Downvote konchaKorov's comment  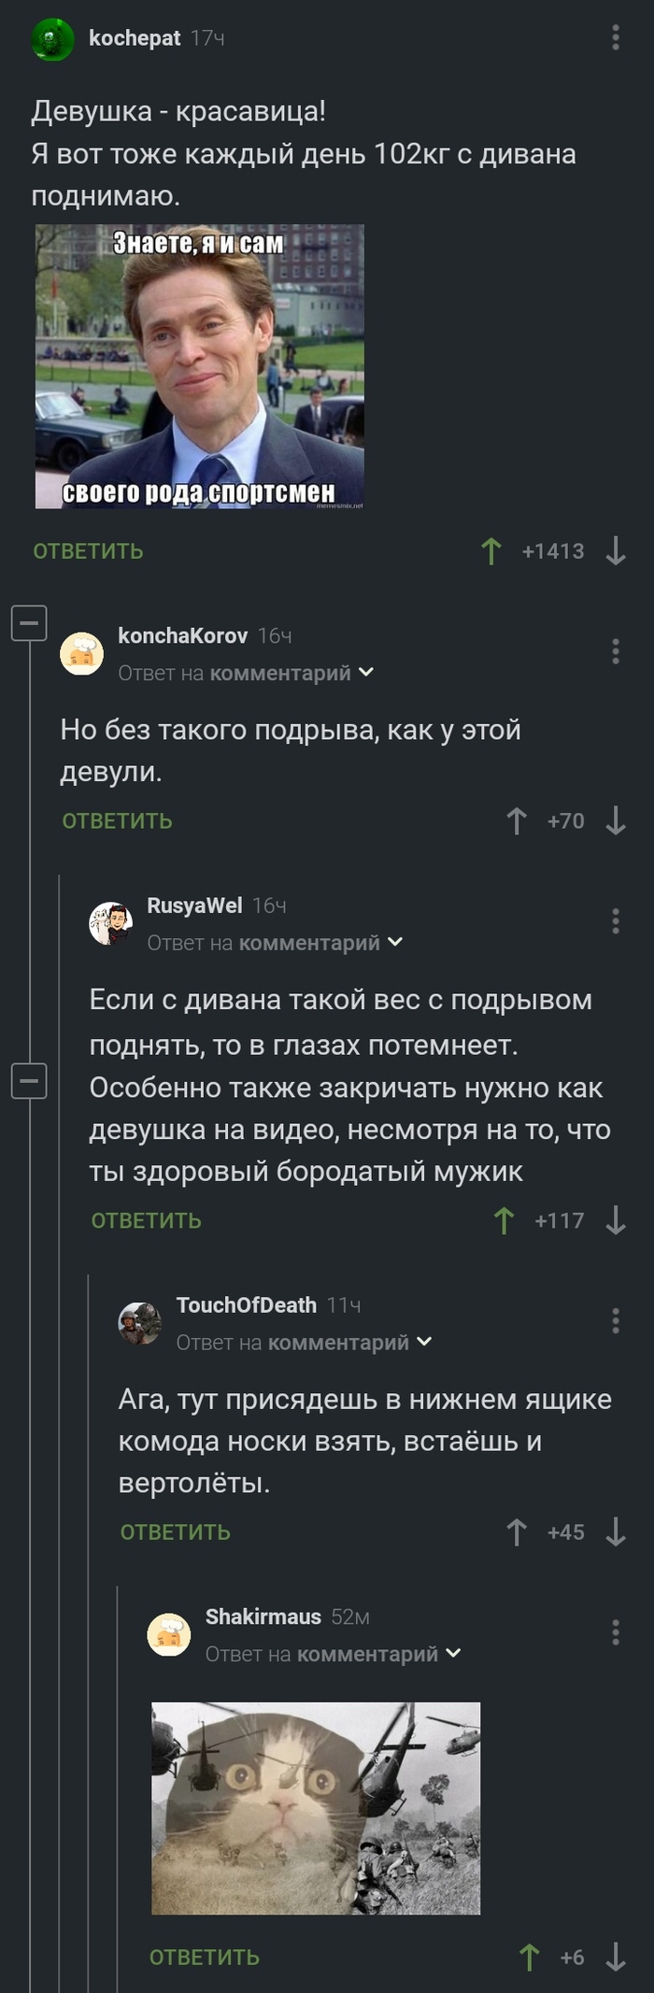click(x=613, y=821)
